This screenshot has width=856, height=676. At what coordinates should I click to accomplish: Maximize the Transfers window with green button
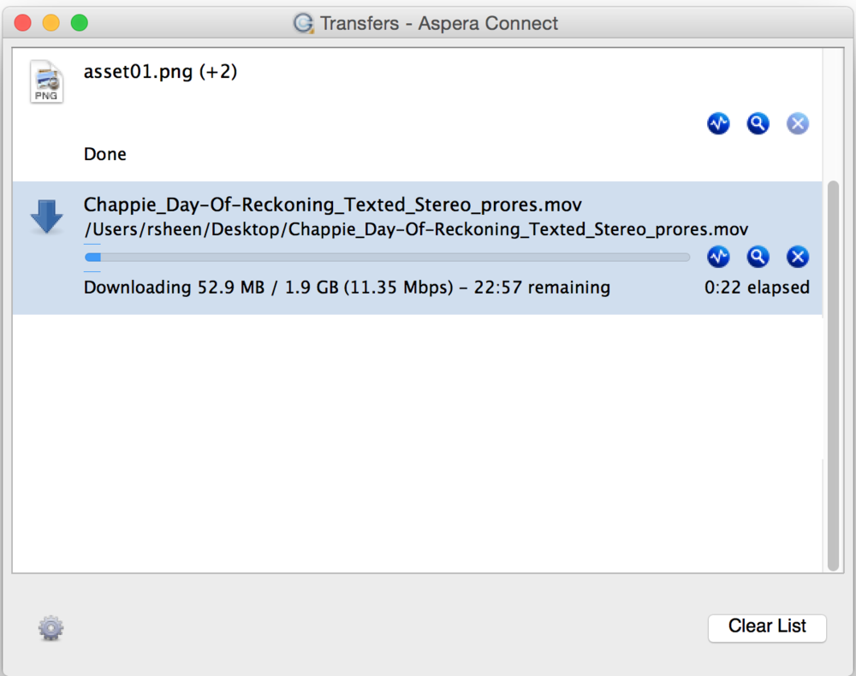[x=80, y=23]
